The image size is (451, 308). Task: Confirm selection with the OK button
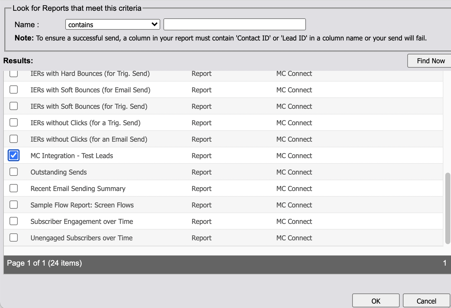[376, 301]
